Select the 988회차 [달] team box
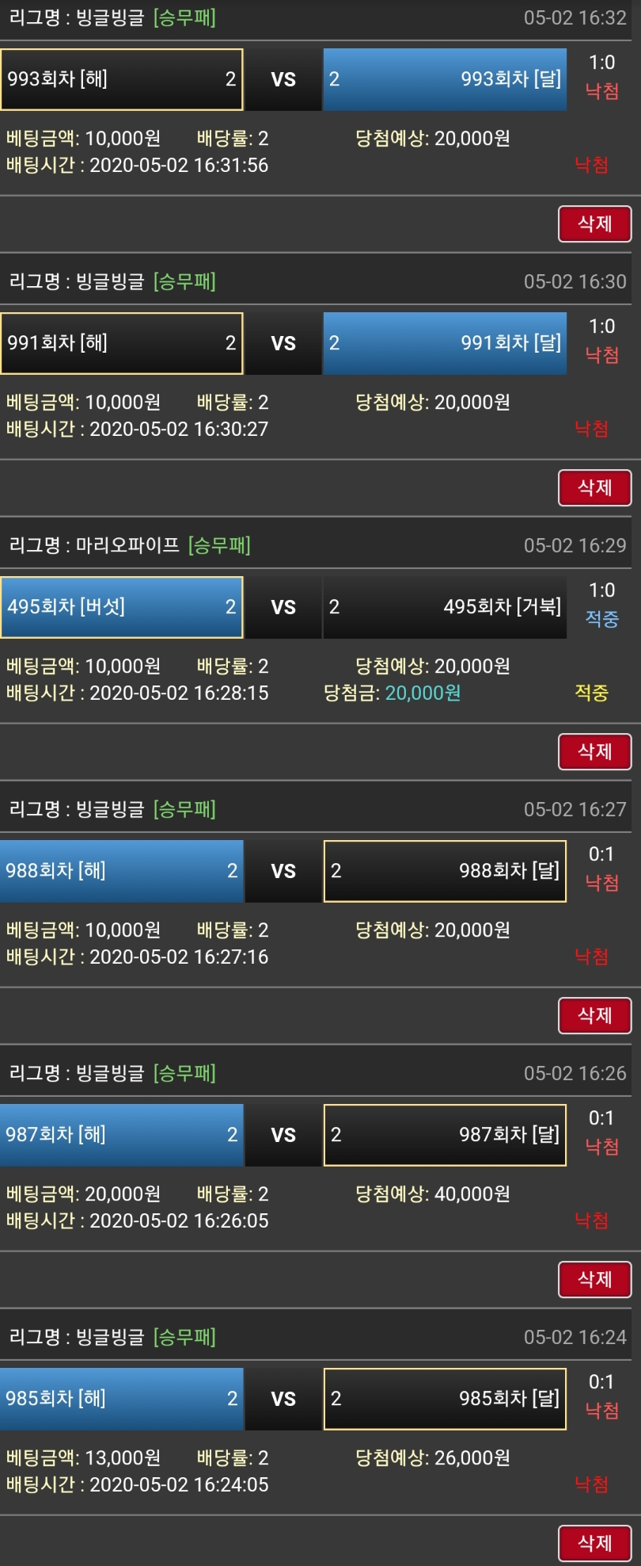Viewport: 641px width, 1566px height. click(445, 871)
